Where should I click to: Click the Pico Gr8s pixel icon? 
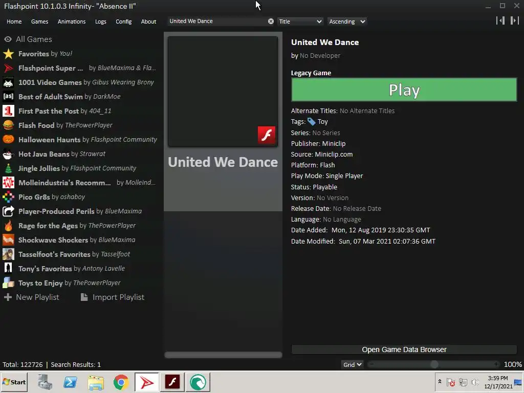pos(8,197)
